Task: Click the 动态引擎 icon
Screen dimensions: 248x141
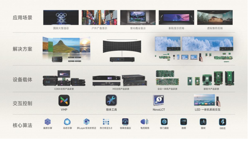Action: [x=67, y=122]
